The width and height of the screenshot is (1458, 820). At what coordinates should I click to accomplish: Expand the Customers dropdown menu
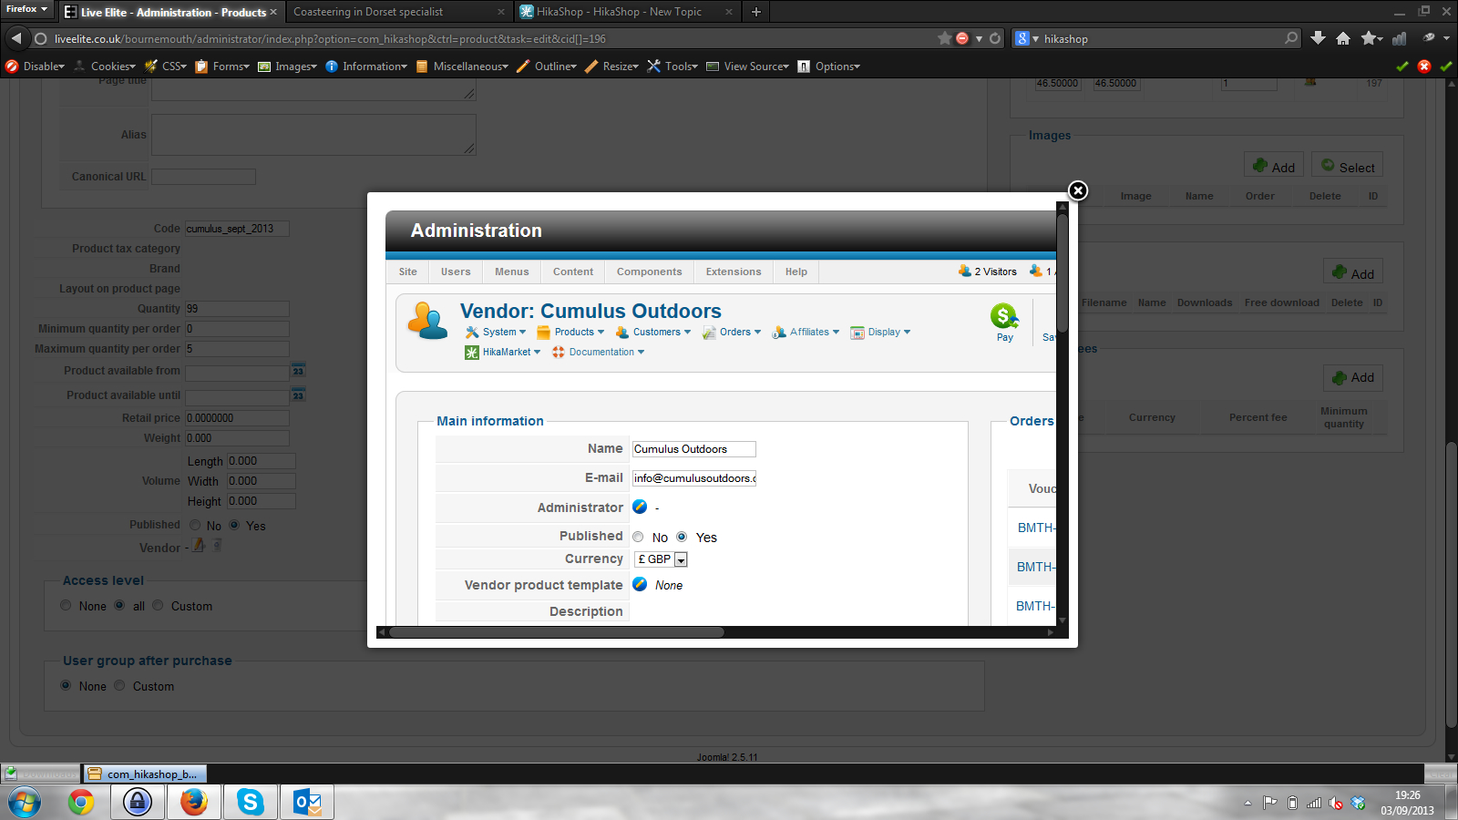pyautogui.click(x=653, y=332)
